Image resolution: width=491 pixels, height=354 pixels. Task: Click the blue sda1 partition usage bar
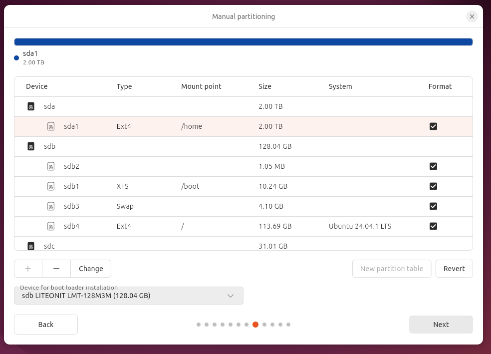point(244,42)
